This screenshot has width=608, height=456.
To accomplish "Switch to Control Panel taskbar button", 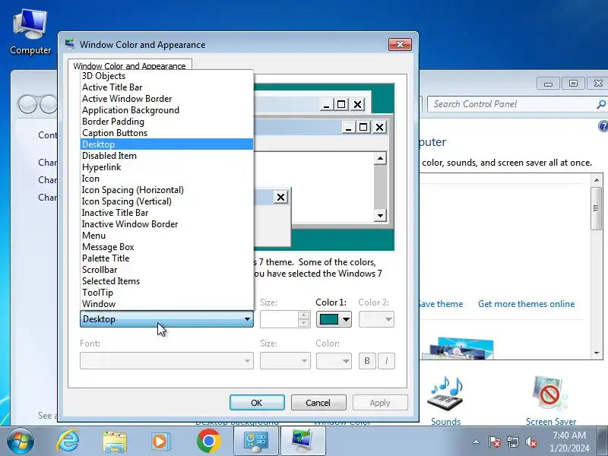I will (x=256, y=442).
